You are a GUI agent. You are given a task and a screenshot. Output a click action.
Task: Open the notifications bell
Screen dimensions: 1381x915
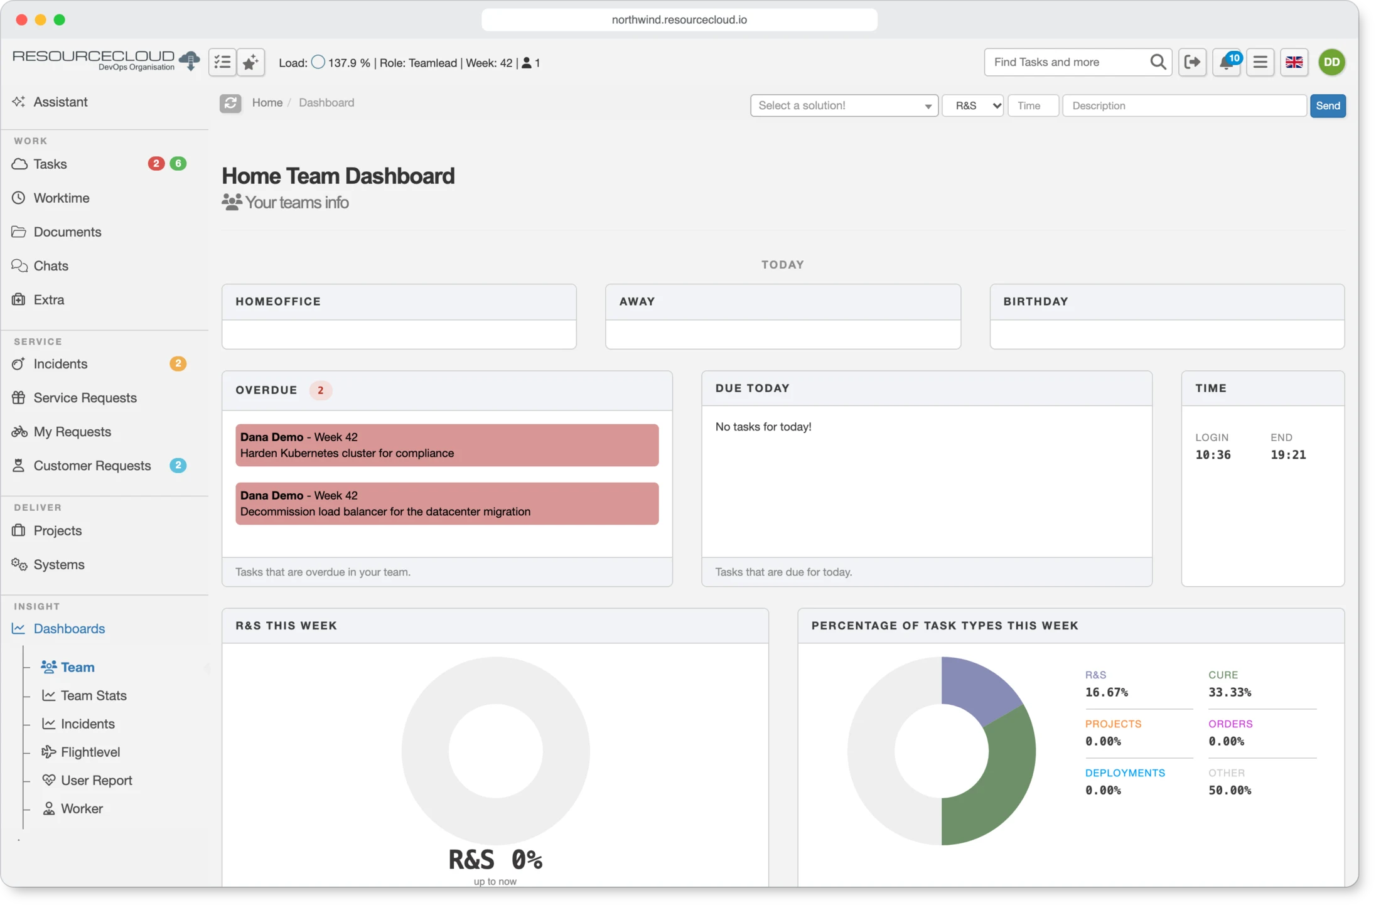(1227, 62)
